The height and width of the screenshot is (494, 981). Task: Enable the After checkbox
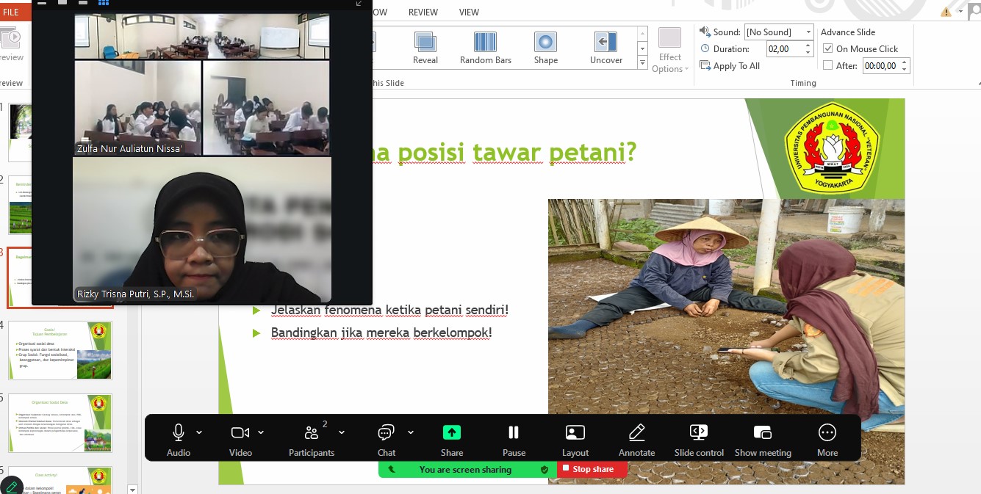coord(828,66)
